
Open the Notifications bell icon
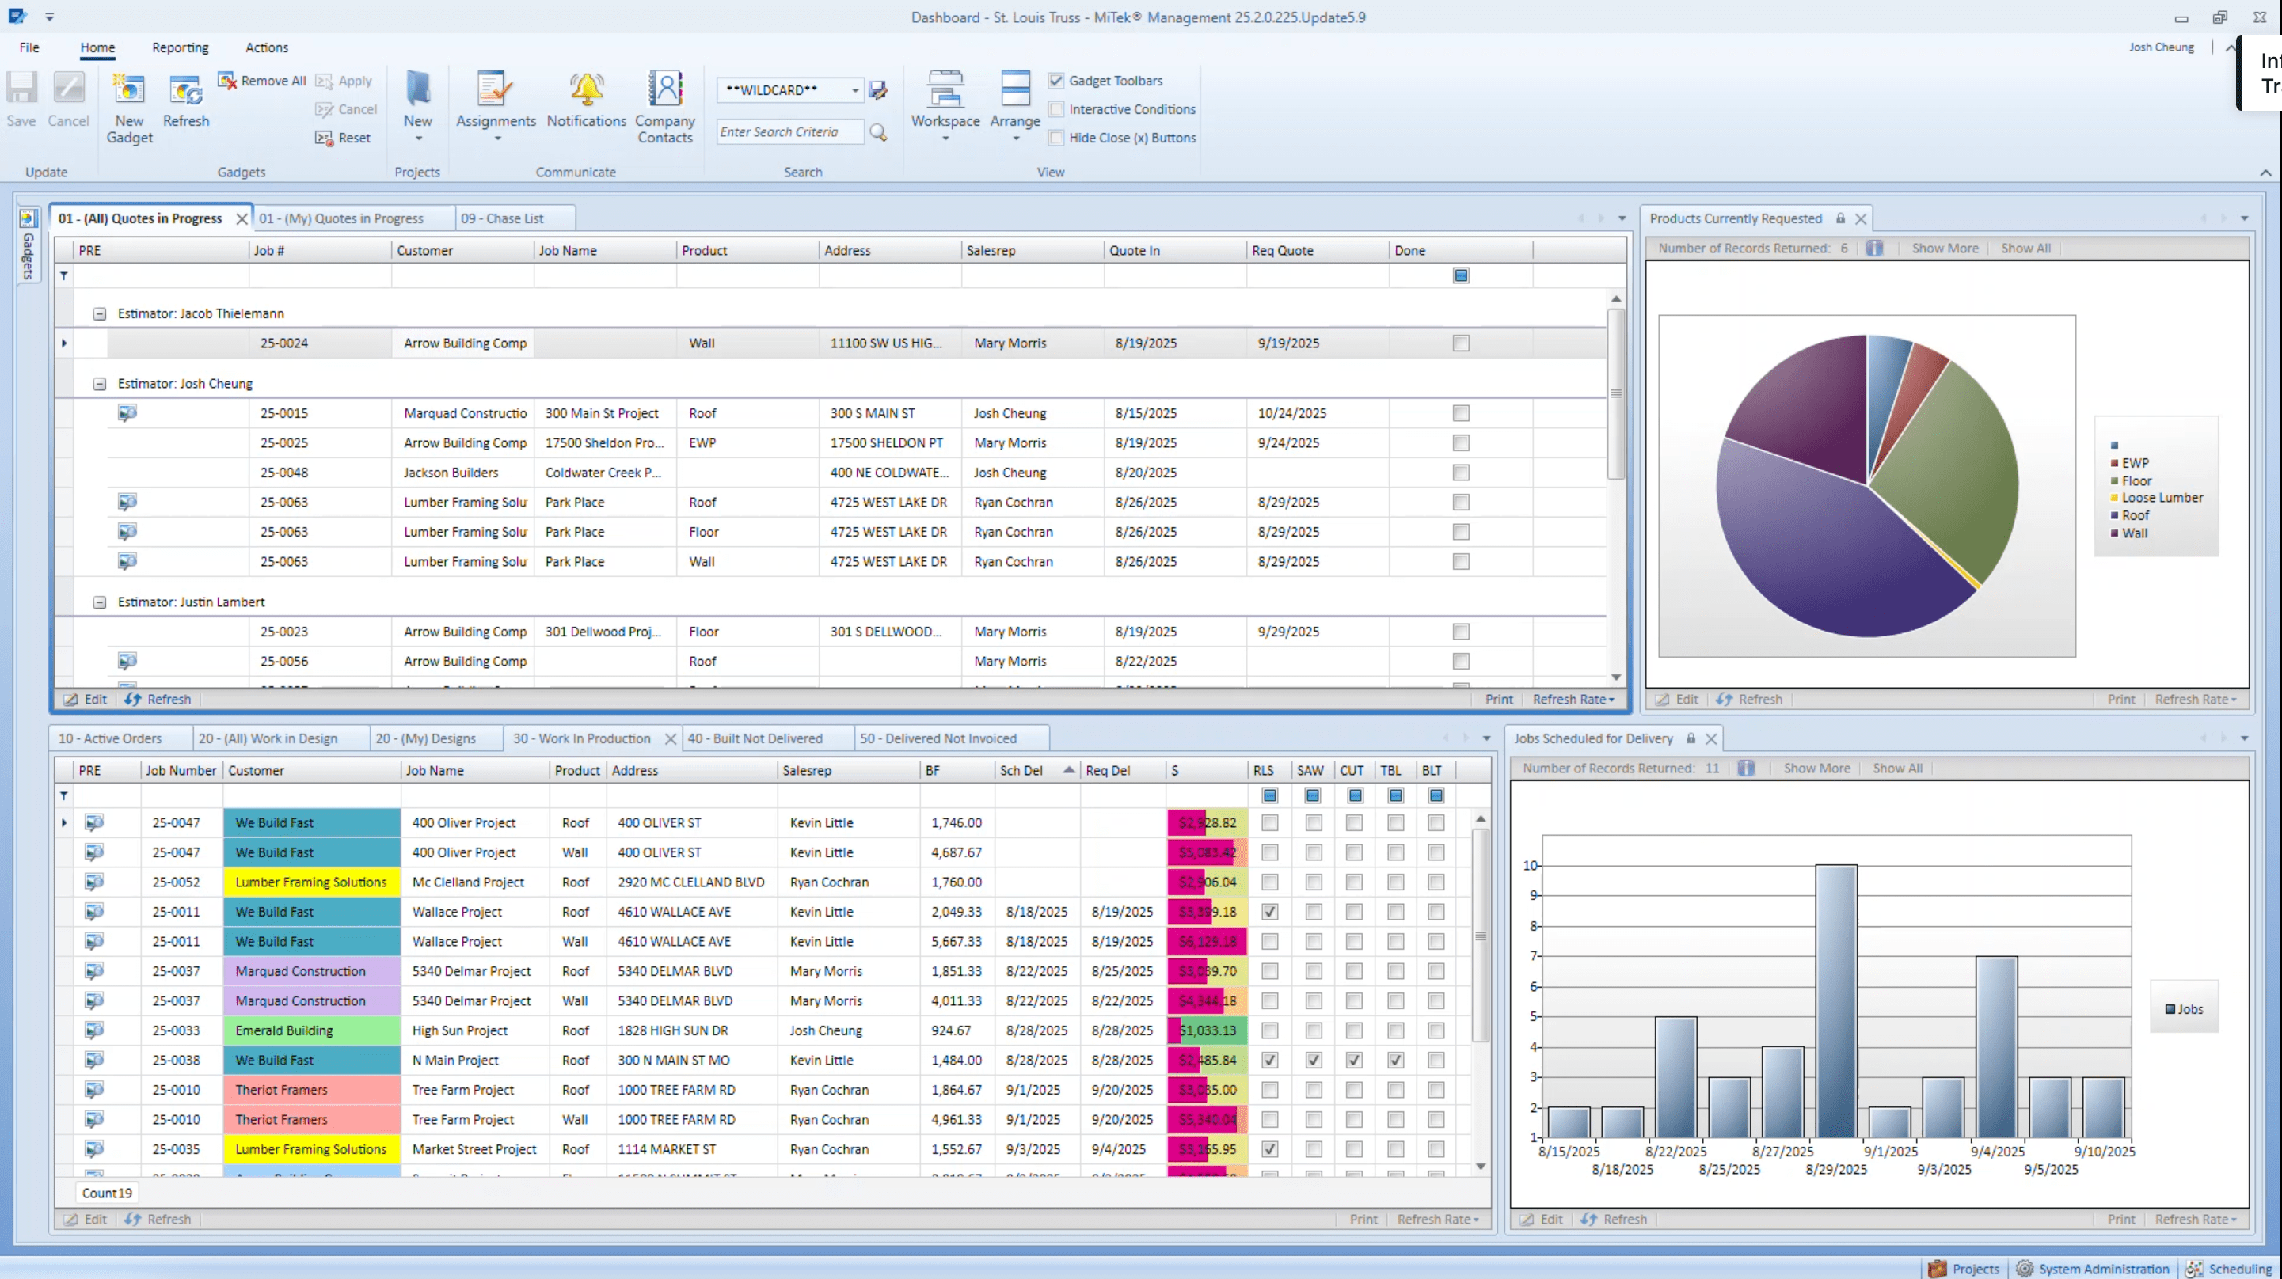[586, 91]
